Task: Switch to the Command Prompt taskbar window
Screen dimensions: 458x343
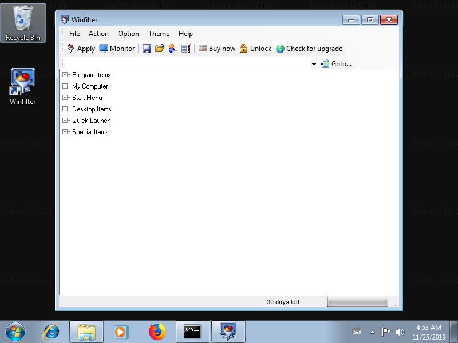Action: (193, 332)
